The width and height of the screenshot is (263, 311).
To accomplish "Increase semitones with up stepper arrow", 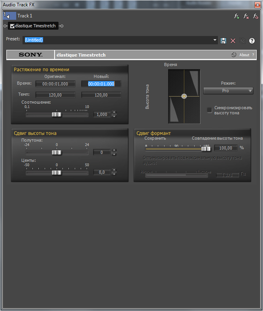I will coord(114,150).
